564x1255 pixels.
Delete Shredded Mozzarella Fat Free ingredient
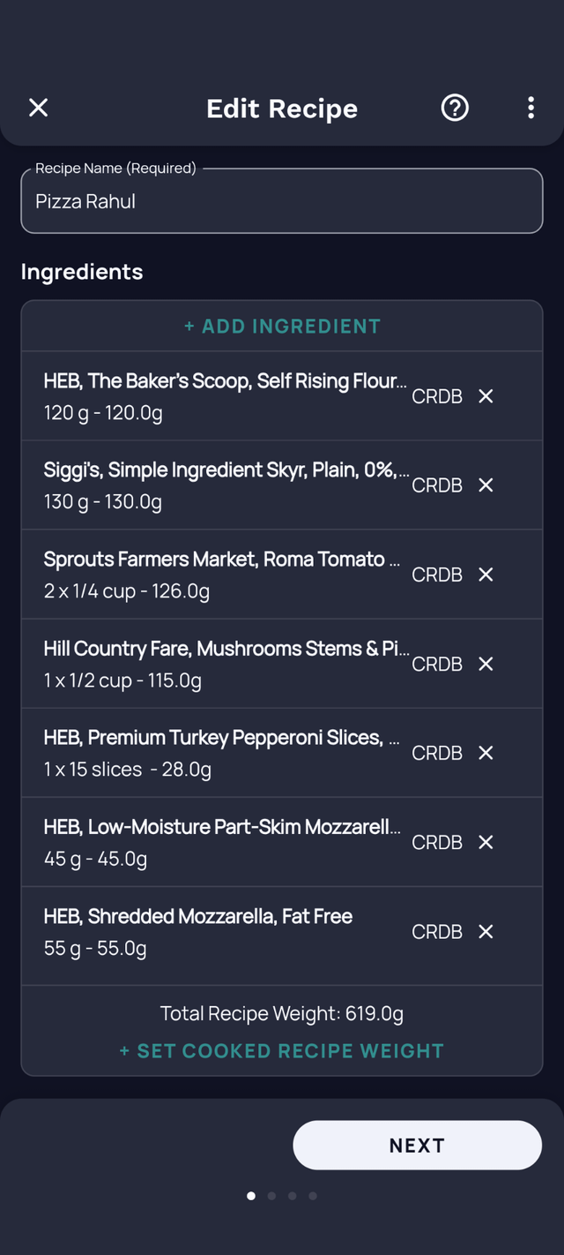486,931
